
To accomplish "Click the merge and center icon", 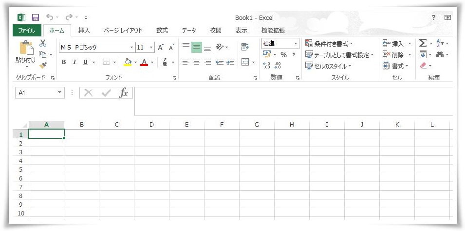I will tap(245, 62).
